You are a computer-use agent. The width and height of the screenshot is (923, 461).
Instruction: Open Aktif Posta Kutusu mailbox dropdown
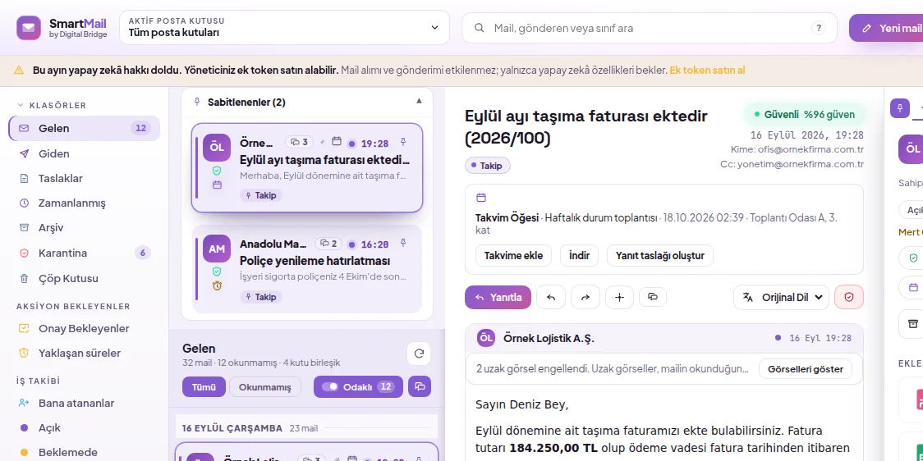tap(284, 28)
